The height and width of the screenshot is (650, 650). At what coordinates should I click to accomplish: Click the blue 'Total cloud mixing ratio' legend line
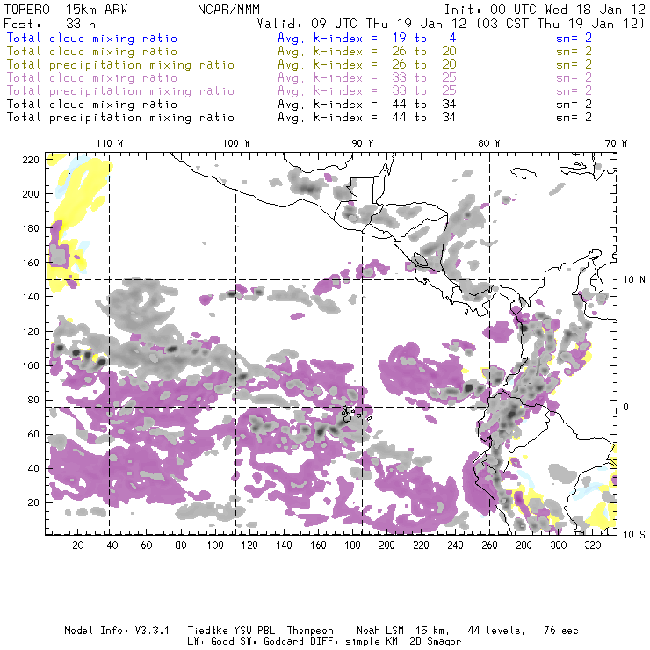(x=92, y=39)
